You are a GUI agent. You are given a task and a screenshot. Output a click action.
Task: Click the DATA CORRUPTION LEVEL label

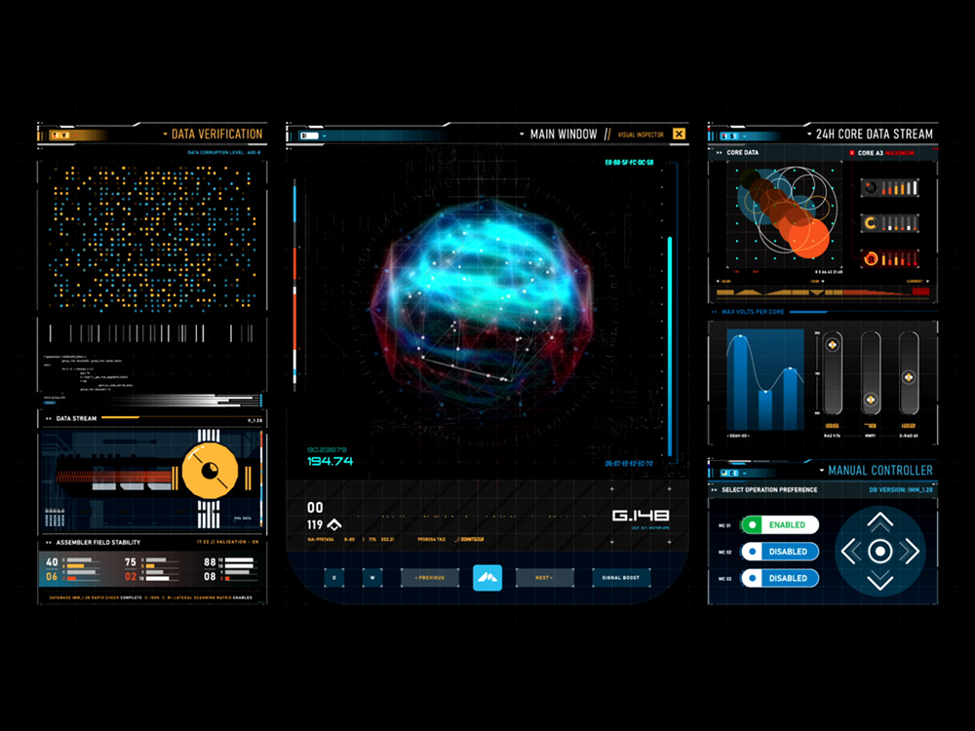pos(224,152)
